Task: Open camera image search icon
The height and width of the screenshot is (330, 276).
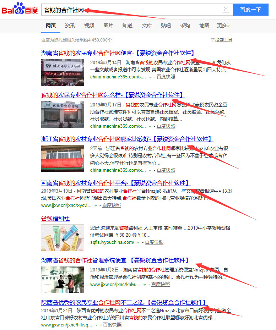Action: coord(226,10)
